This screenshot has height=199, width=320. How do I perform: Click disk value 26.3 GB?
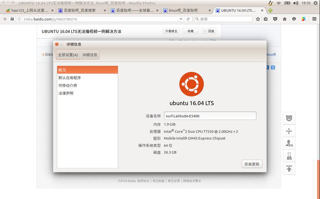tap(170, 152)
